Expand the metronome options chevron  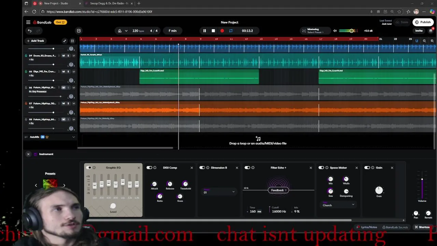pos(126,31)
